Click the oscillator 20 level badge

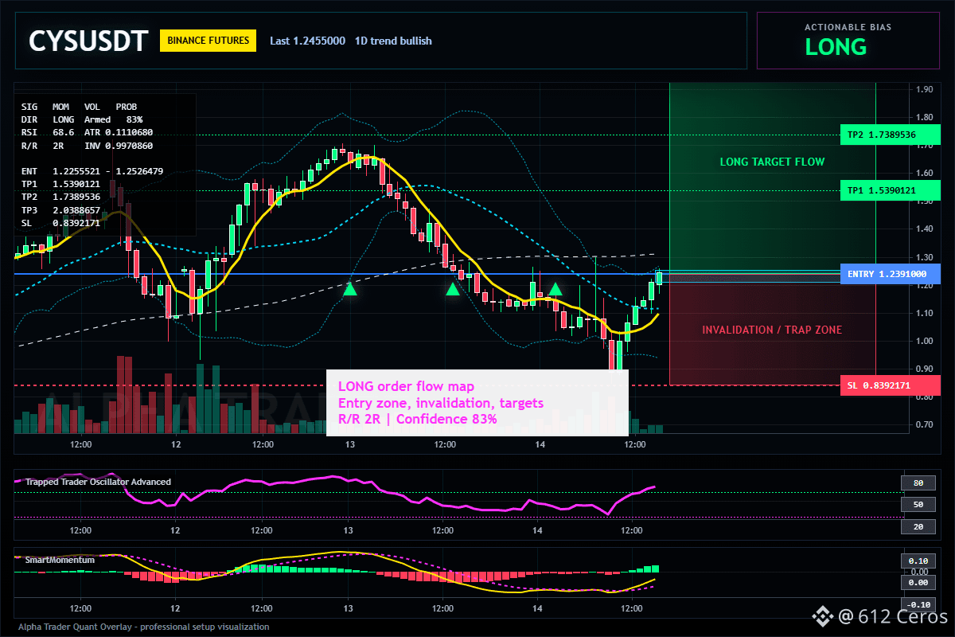918,526
